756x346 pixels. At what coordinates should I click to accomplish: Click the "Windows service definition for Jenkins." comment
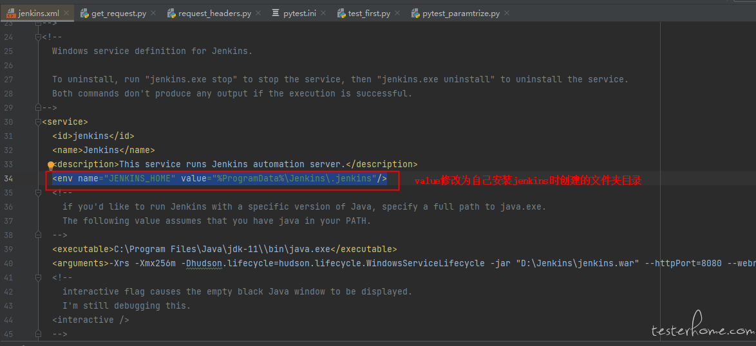click(153, 51)
